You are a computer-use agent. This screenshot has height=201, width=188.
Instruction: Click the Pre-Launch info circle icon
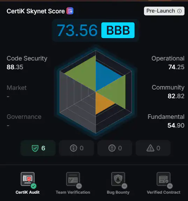(x=179, y=11)
